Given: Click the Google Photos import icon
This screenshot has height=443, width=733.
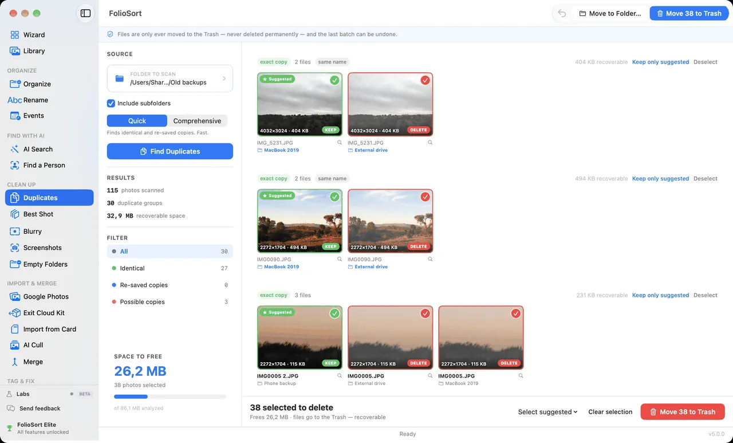Looking at the screenshot, I should (15, 296).
